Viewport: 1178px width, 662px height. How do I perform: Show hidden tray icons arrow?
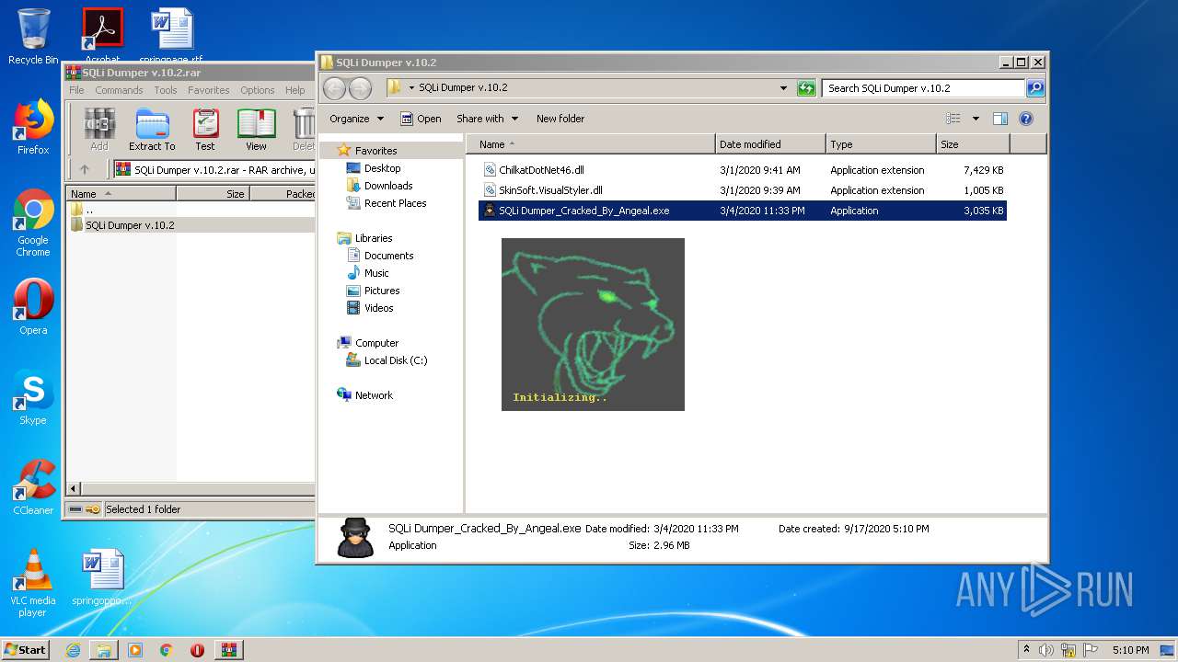1026,649
